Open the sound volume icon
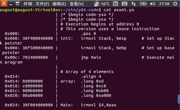 153,4
